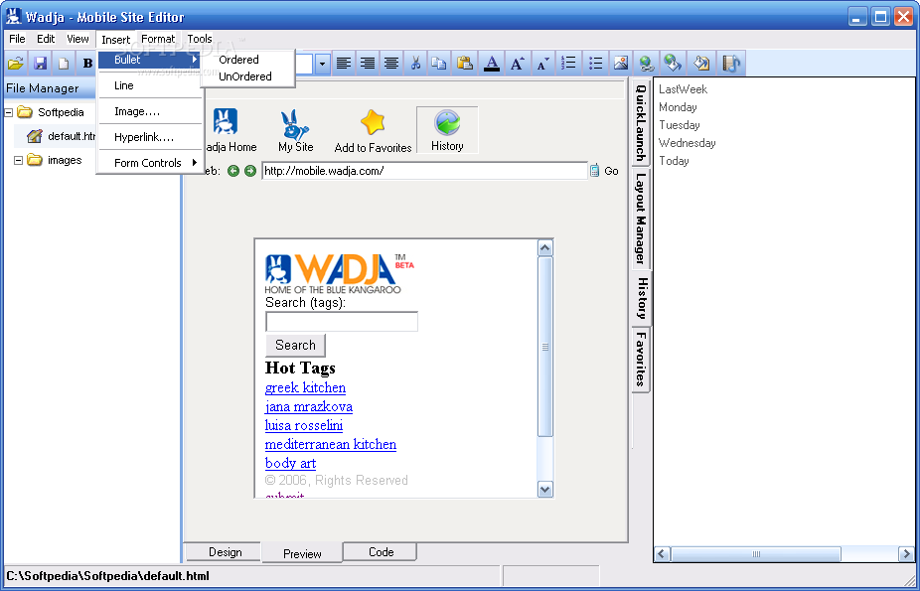The image size is (920, 591).
Task: Select Hyperlink.... from the Insert menu
Action: [x=149, y=137]
